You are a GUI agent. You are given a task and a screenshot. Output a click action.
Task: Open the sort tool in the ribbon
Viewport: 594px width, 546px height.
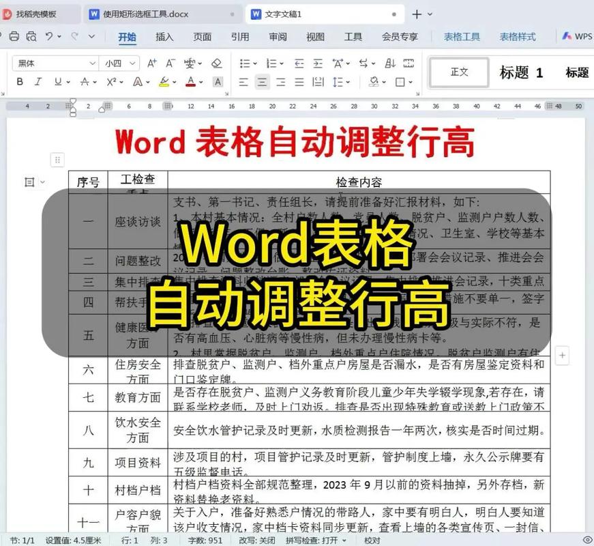click(x=389, y=63)
